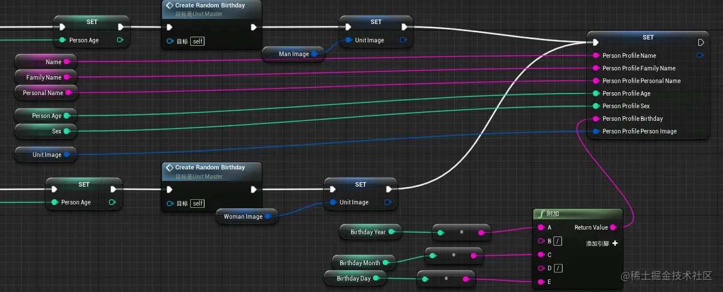Click the Name variable output pin

pyautogui.click(x=66, y=62)
